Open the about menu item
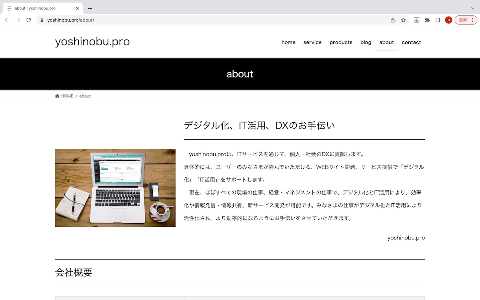 (x=386, y=42)
